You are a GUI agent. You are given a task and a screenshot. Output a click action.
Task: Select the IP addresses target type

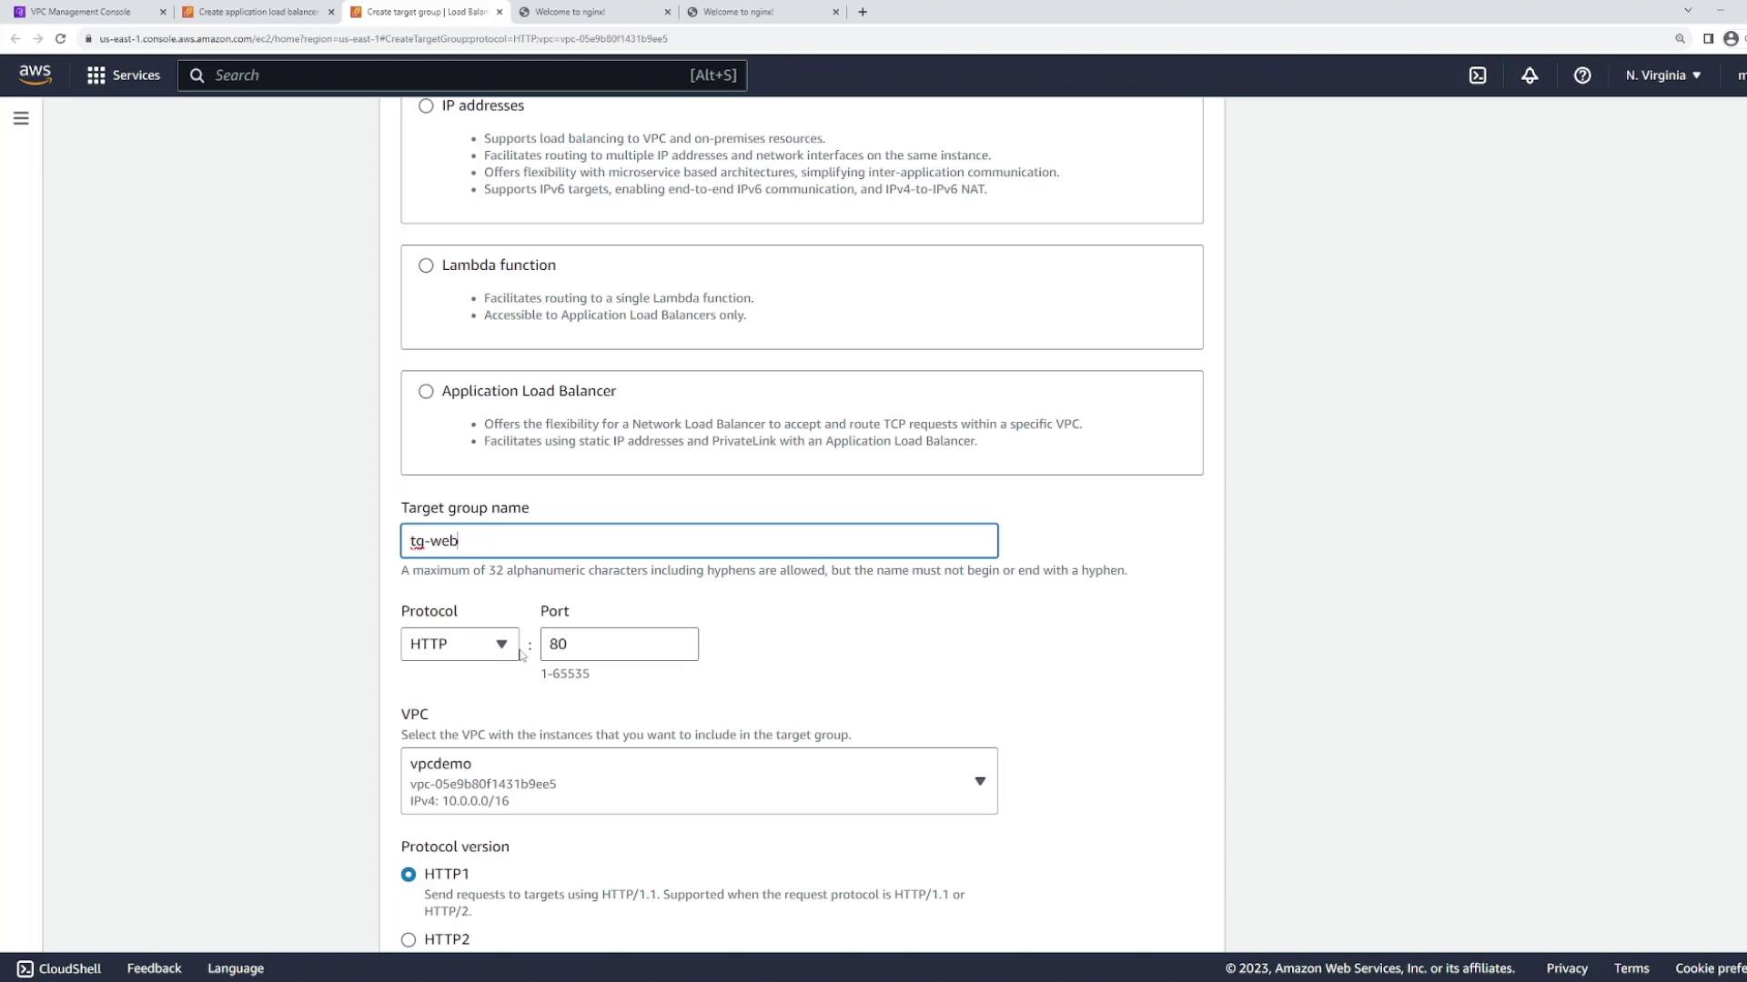click(x=426, y=105)
